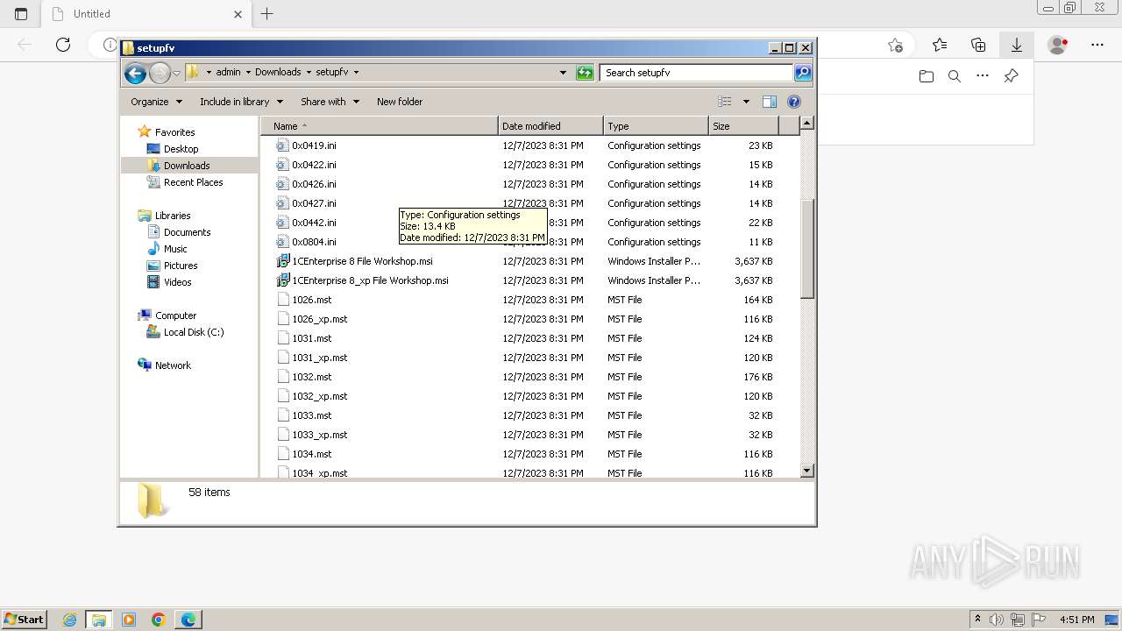Sort by Size column header
Image resolution: width=1122 pixels, height=631 pixels.
pyautogui.click(x=742, y=126)
